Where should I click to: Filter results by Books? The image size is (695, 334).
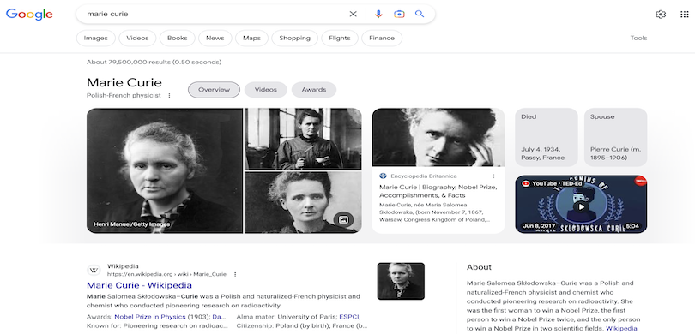pos(178,38)
